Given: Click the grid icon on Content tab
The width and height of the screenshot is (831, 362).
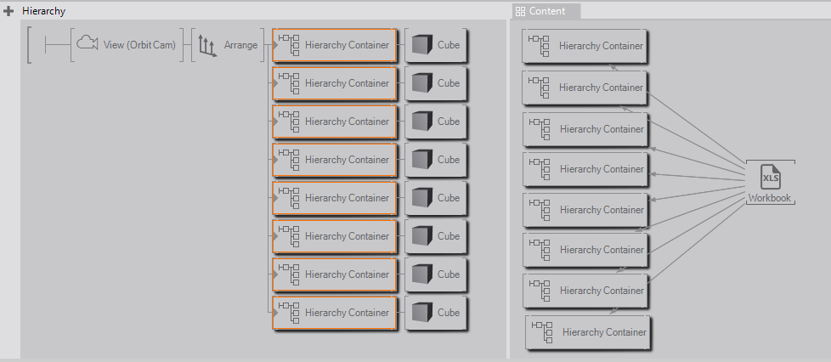Looking at the screenshot, I should 521,11.
